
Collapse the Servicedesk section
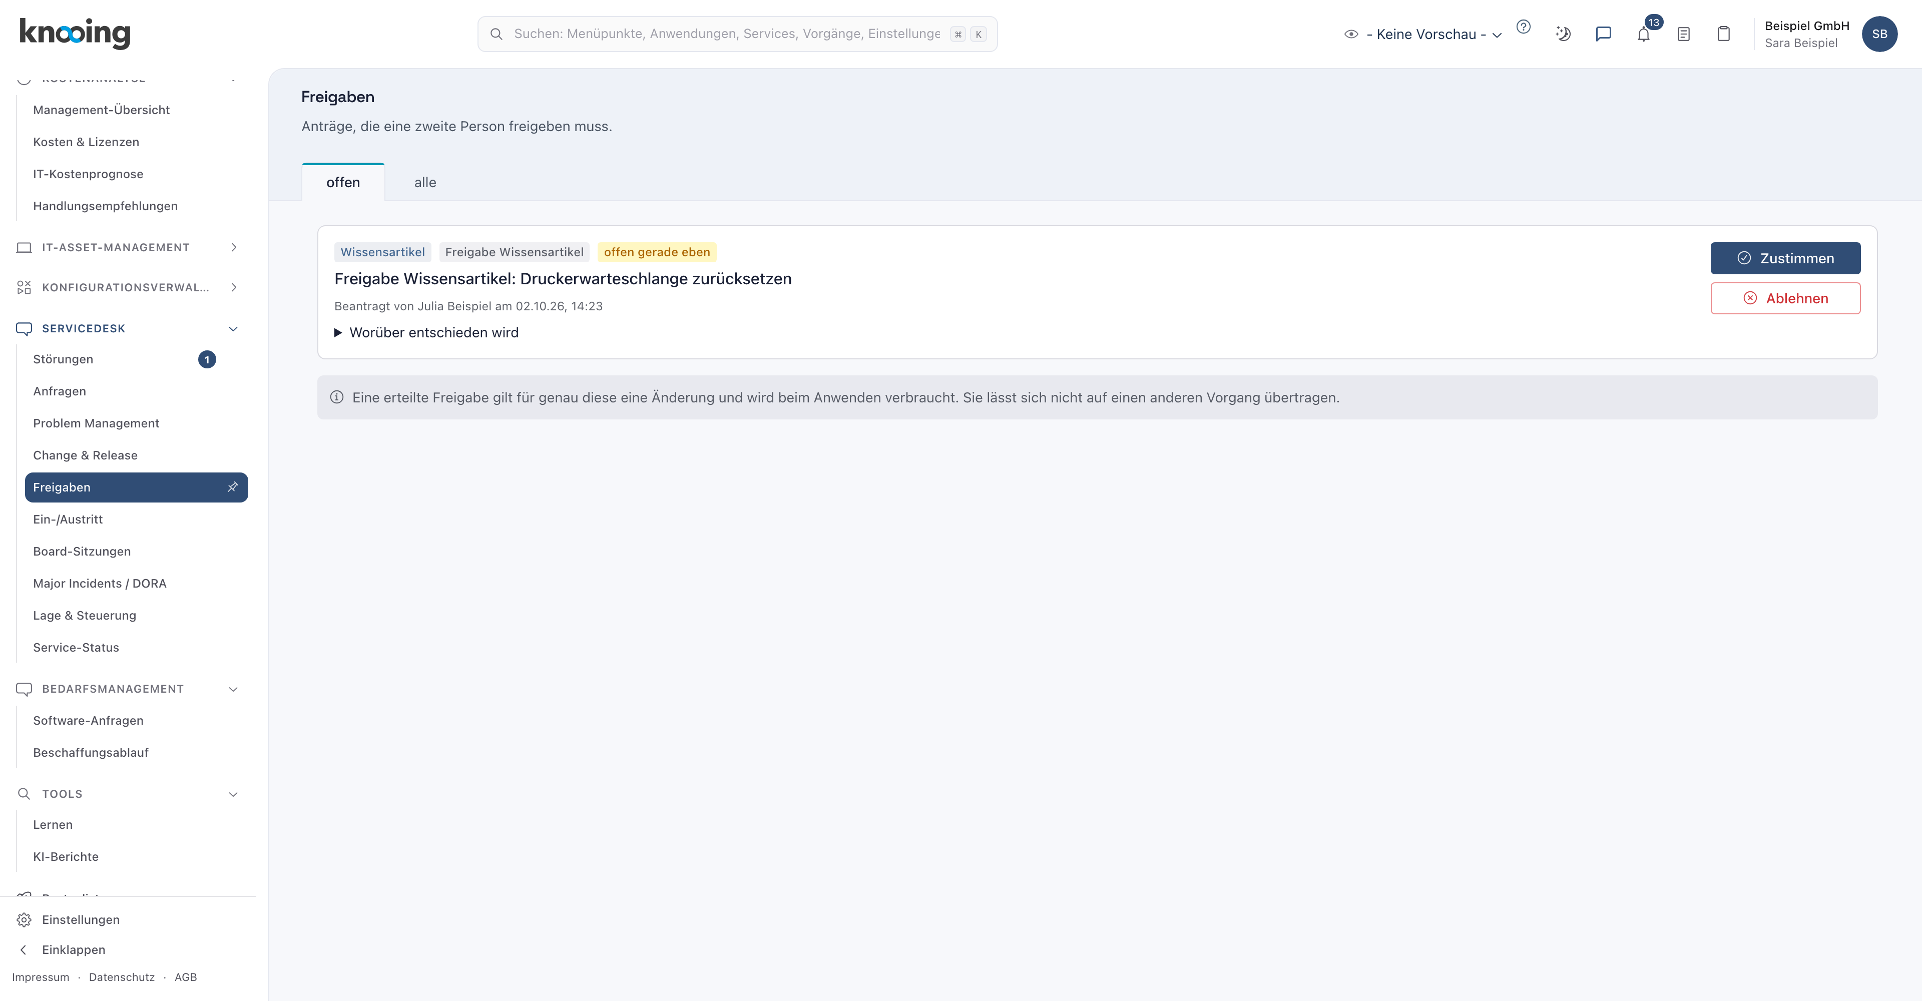point(128,329)
